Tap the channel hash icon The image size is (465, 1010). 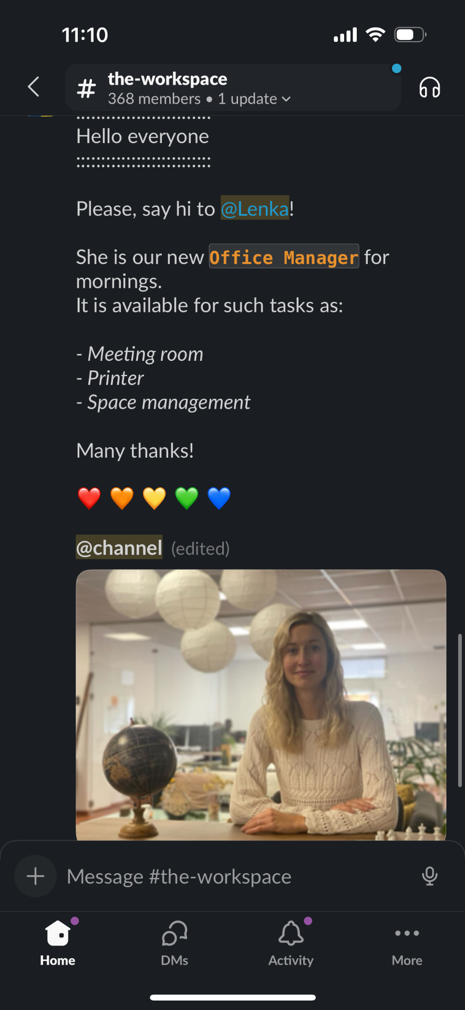coord(86,88)
